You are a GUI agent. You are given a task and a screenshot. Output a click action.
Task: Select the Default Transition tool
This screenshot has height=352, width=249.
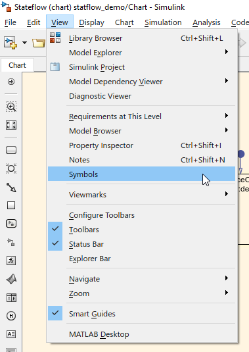[x=11, y=188]
